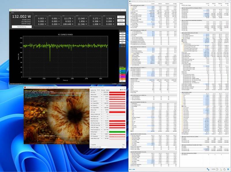Enable Log to file checkbox in GPU-Z

[x=91, y=145]
